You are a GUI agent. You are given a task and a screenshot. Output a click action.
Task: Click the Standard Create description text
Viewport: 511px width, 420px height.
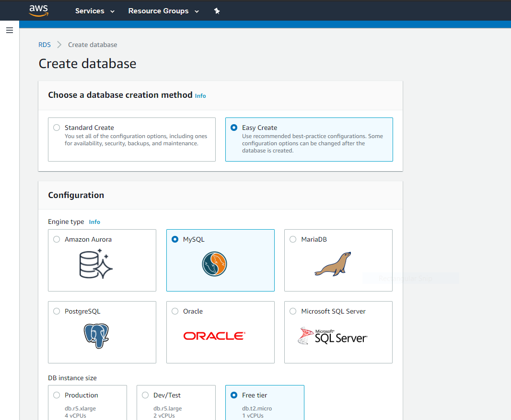(x=136, y=140)
